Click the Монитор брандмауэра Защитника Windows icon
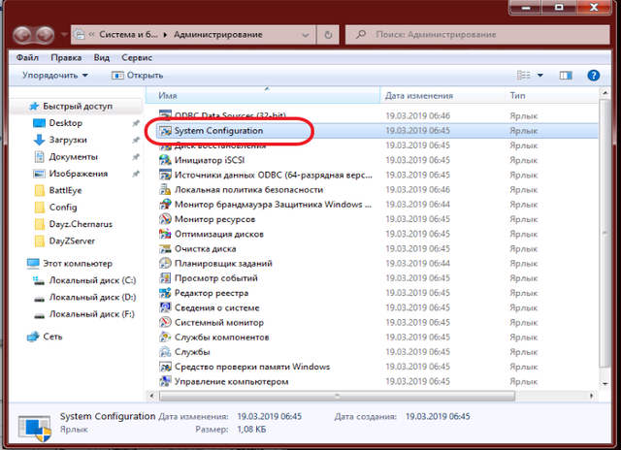Image resolution: width=621 pixels, height=450 pixels. click(165, 205)
